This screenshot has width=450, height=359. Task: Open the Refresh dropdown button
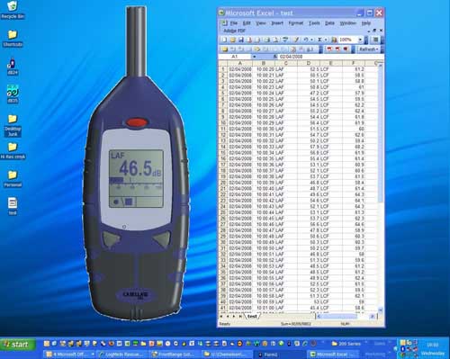click(x=369, y=49)
